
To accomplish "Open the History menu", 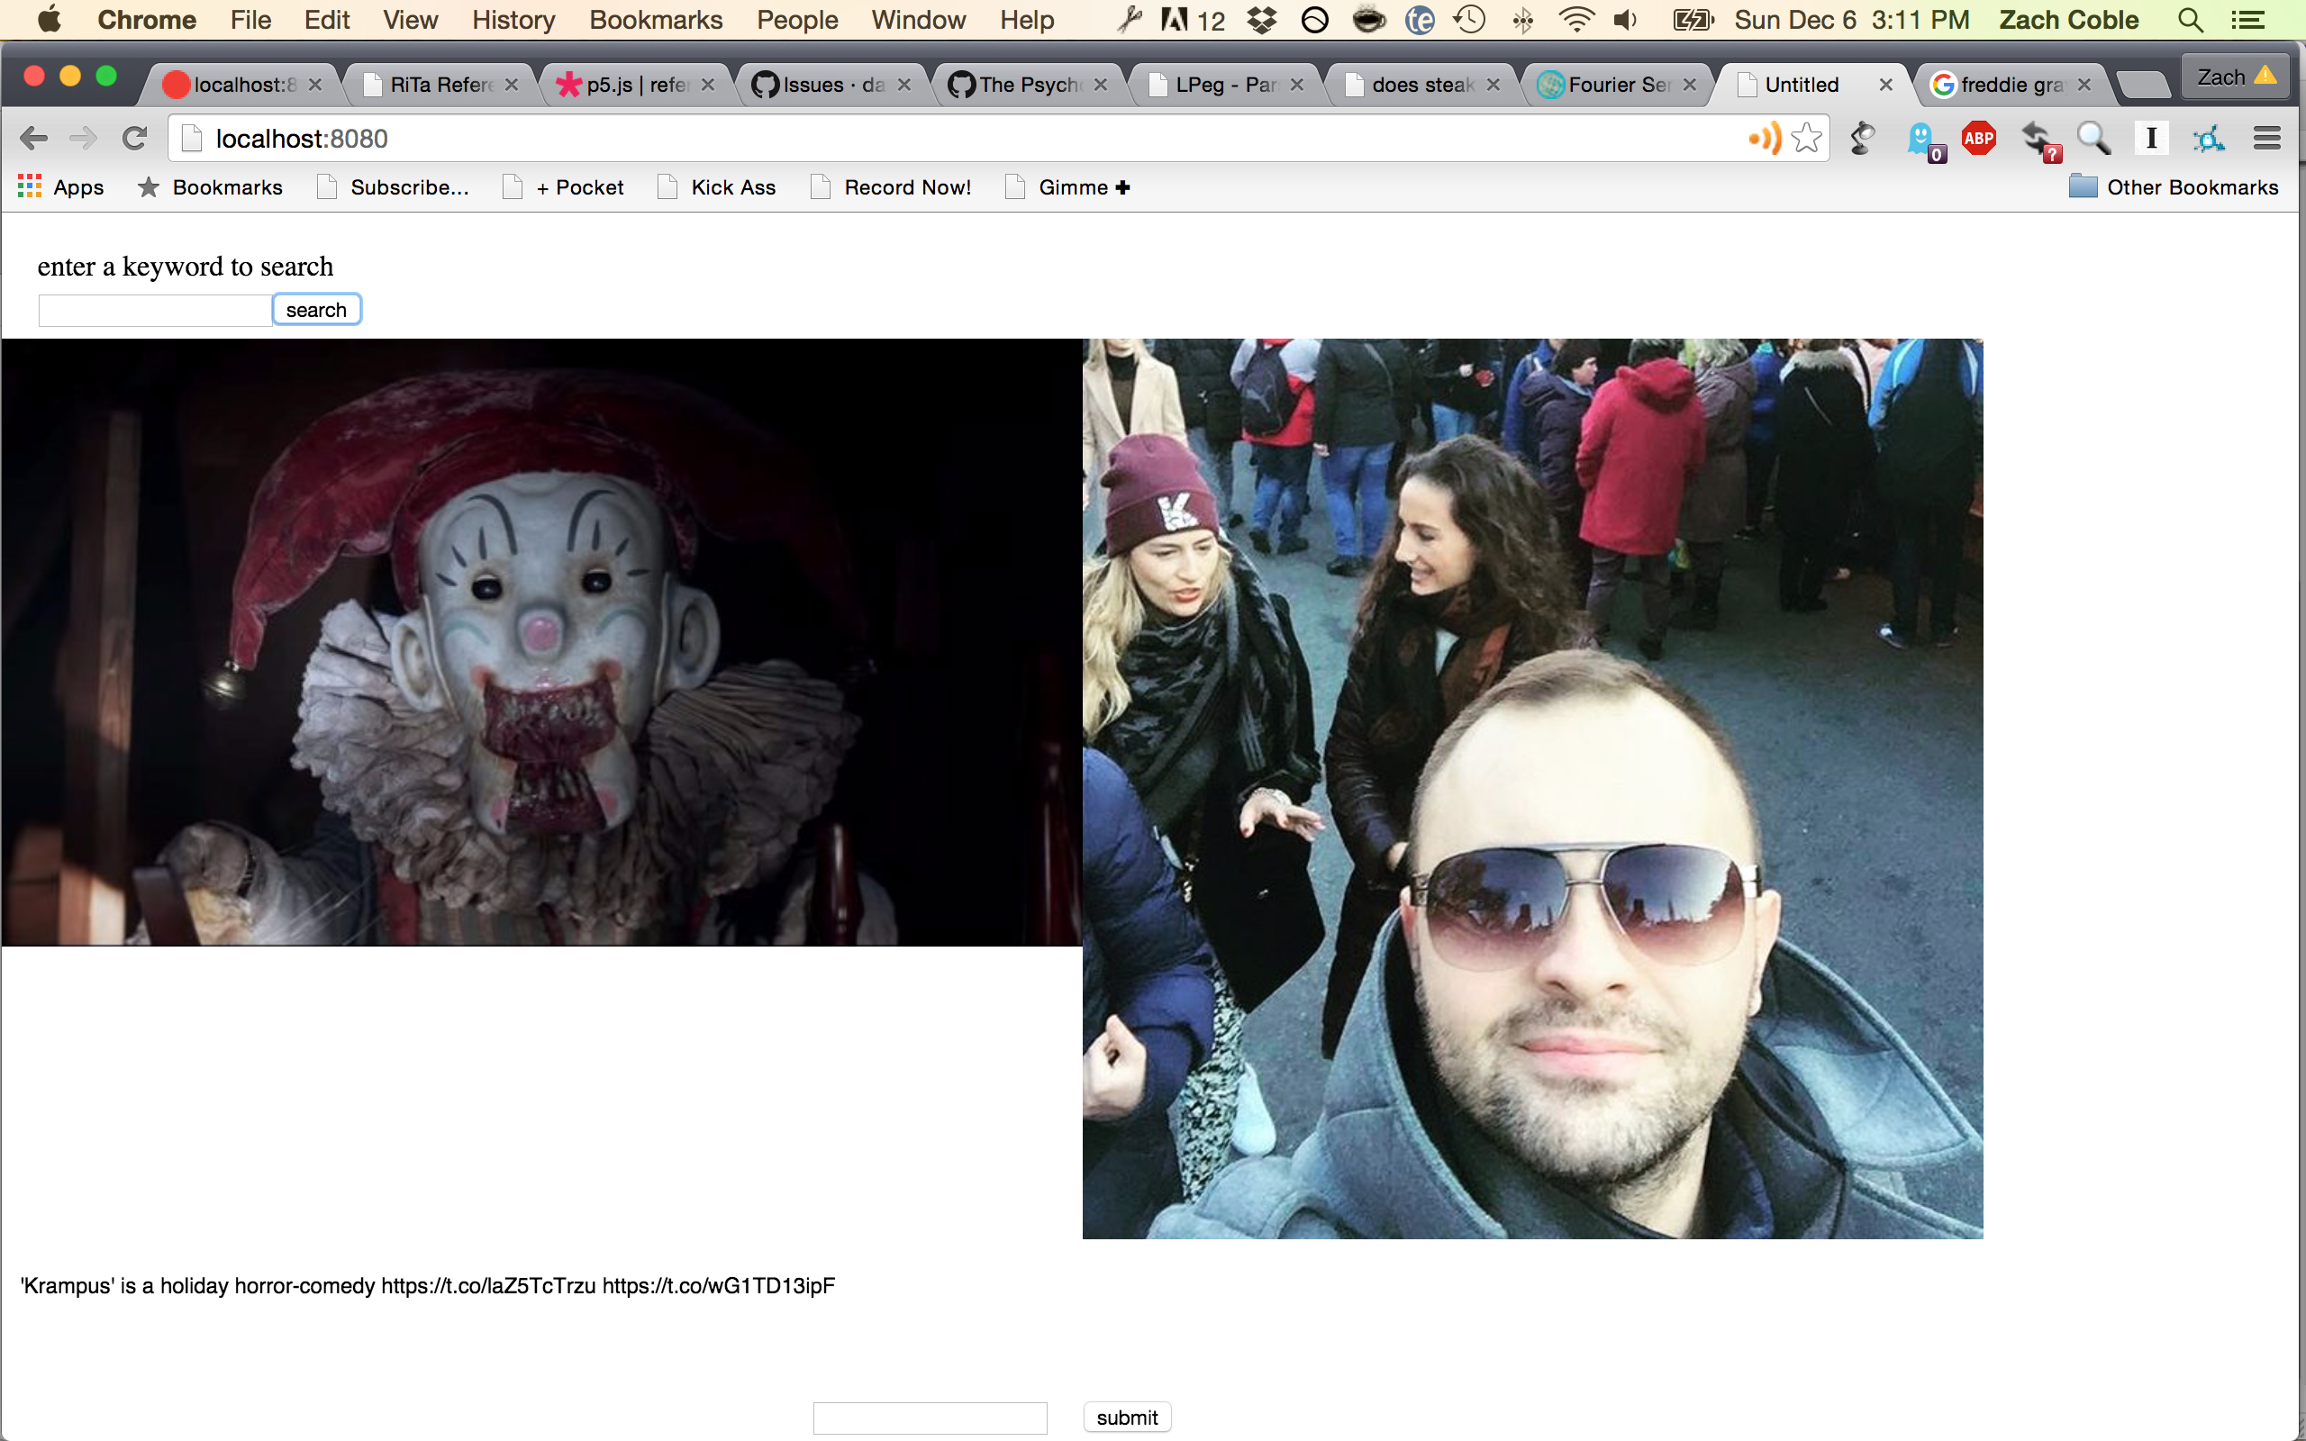I will tap(513, 20).
